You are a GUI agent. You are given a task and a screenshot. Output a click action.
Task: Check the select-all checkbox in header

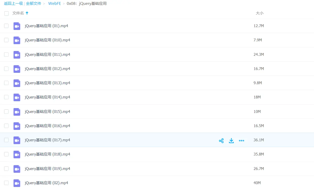pos(6,13)
